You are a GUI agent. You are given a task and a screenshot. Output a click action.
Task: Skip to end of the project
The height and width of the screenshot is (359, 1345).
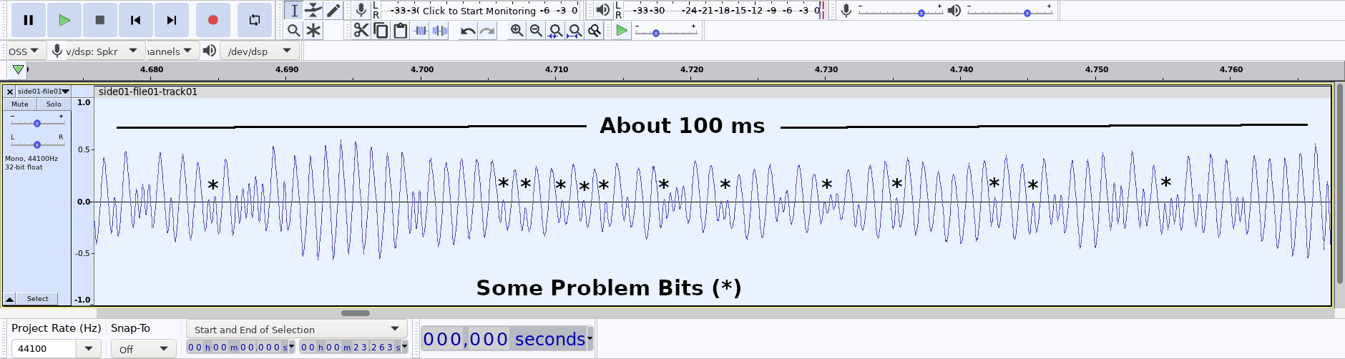[x=172, y=20]
